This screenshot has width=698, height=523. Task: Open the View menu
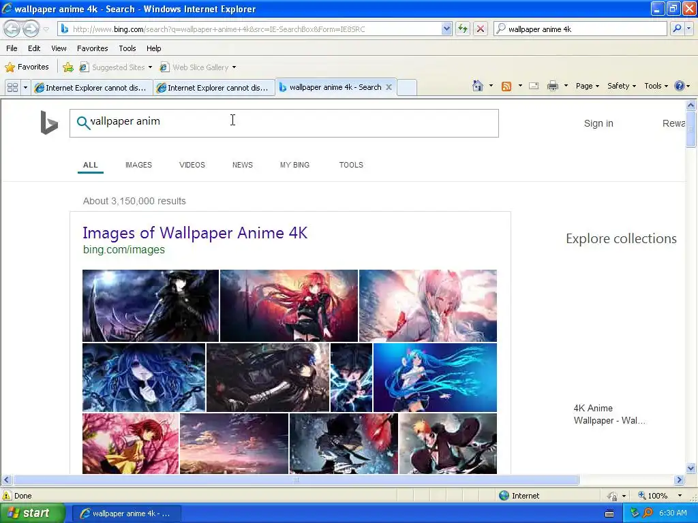coord(59,48)
